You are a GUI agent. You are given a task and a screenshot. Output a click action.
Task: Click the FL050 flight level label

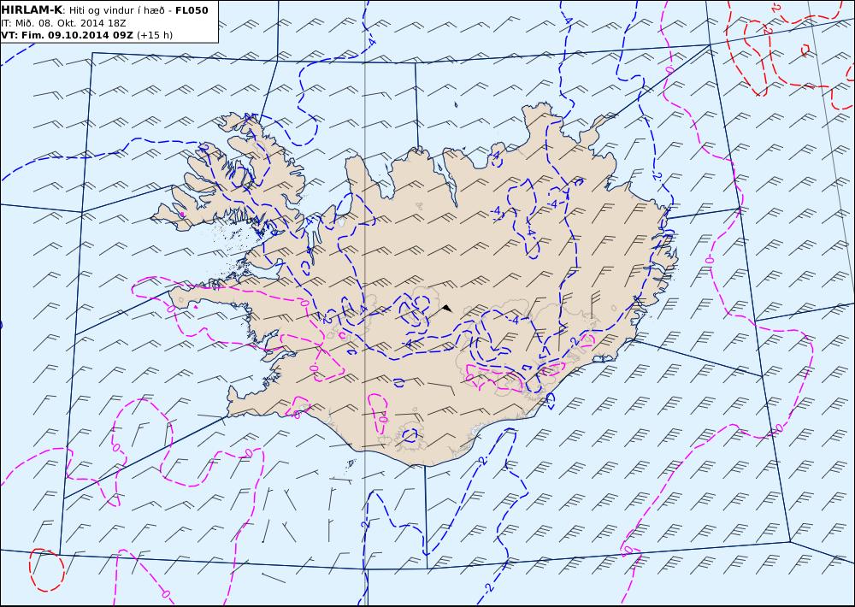pyautogui.click(x=192, y=10)
